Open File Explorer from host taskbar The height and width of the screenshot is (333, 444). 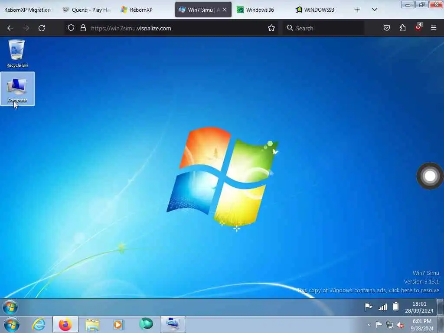click(92, 324)
